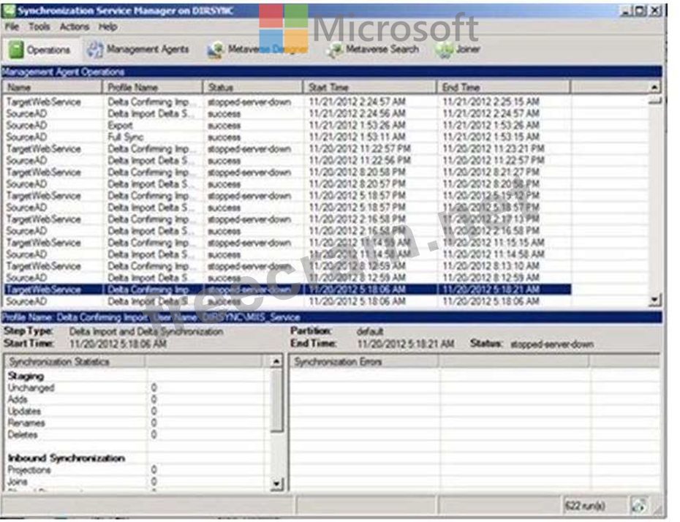Open the Actions menu
The width and height of the screenshot is (680, 522).
[74, 26]
